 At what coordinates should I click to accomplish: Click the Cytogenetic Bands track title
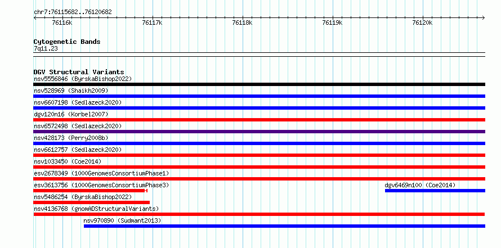pyautogui.click(x=67, y=42)
